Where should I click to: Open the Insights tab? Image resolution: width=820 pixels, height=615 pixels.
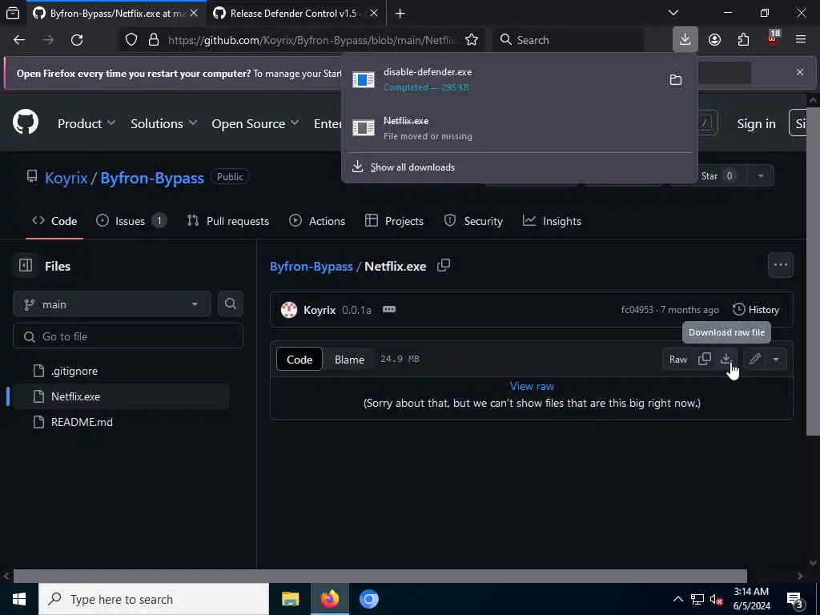coord(553,221)
